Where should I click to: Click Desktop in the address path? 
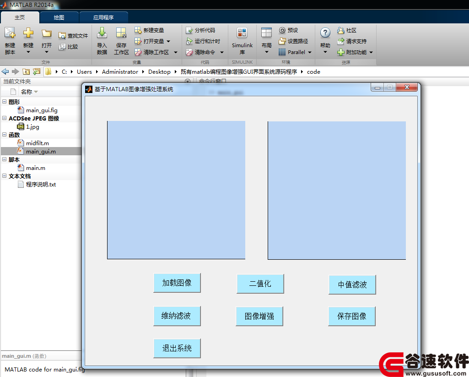coord(159,71)
